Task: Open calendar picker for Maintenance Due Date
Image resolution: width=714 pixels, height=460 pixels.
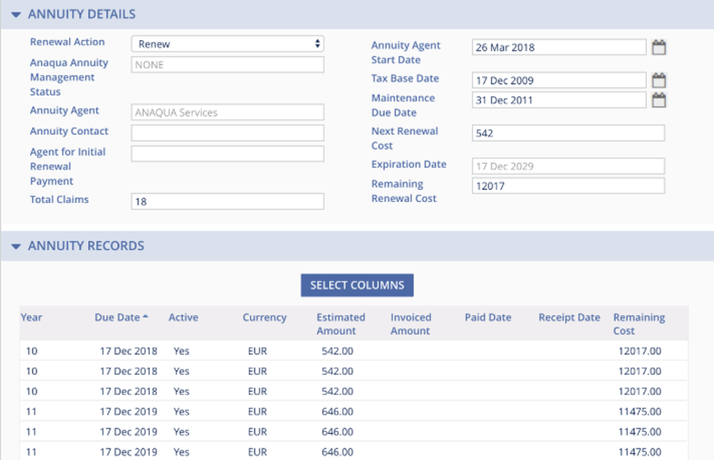Action: 658,100
